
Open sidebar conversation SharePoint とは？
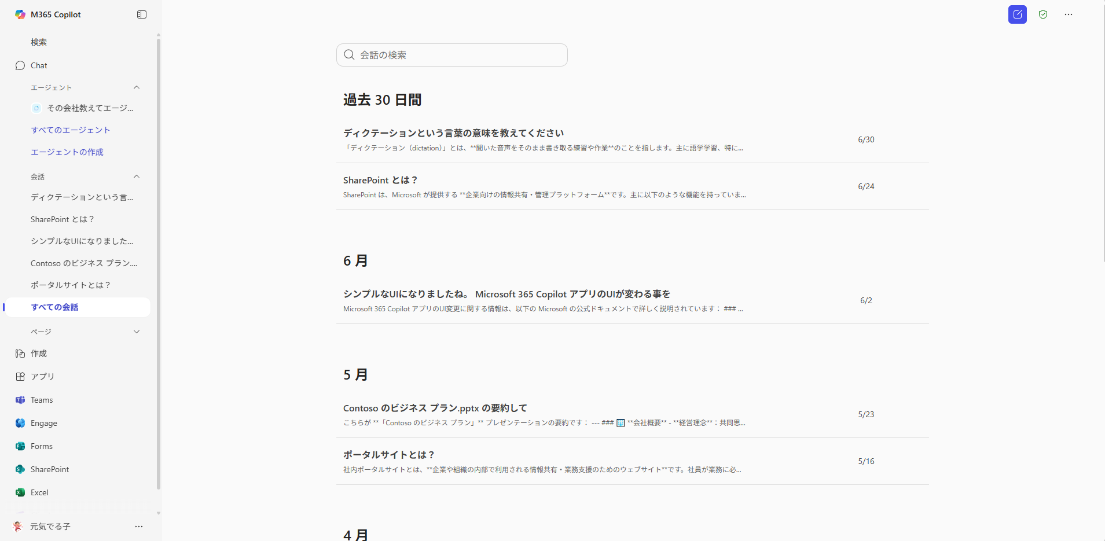tap(63, 219)
